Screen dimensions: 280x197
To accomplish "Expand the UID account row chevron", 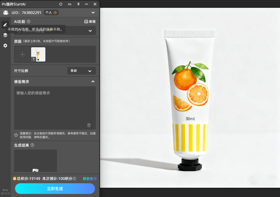I will click(x=93, y=12).
